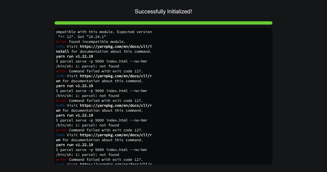This screenshot has width=327, height=172.
Task: Click the first "un for documentation" line
Action: (x=99, y=81)
